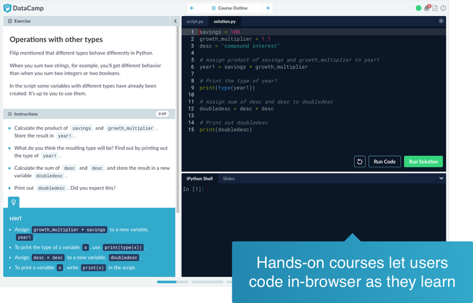This screenshot has height=303, width=473.
Task: Go to the previous exercise arrow
Action: pos(192,8)
